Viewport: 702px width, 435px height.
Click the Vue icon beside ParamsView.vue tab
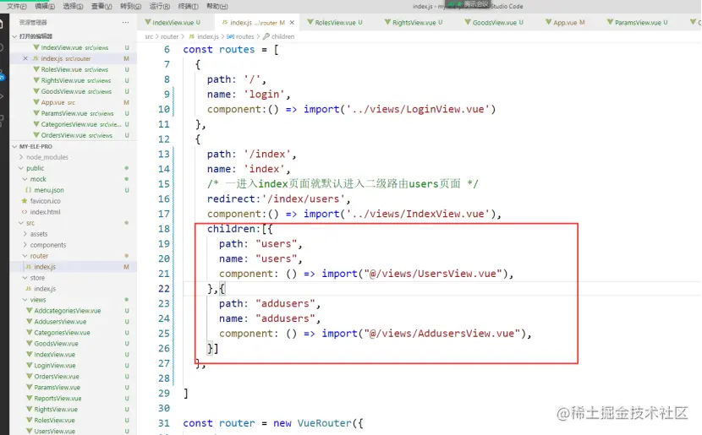pyautogui.click(x=610, y=22)
